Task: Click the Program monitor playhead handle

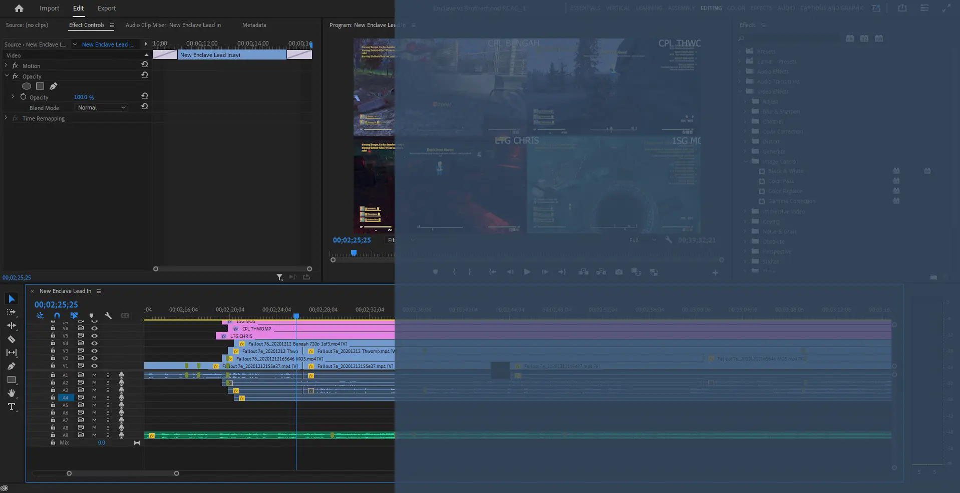Action: pos(354,253)
